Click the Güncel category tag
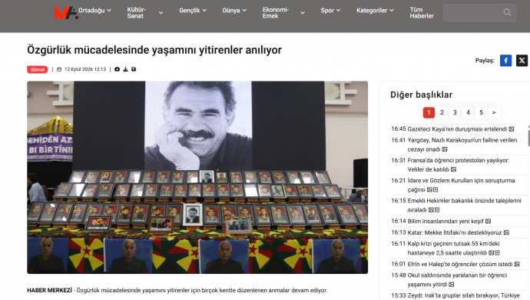 [38, 69]
